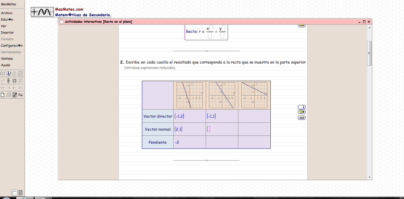
Task: Insert a square root symbol
Action: (20, 81)
